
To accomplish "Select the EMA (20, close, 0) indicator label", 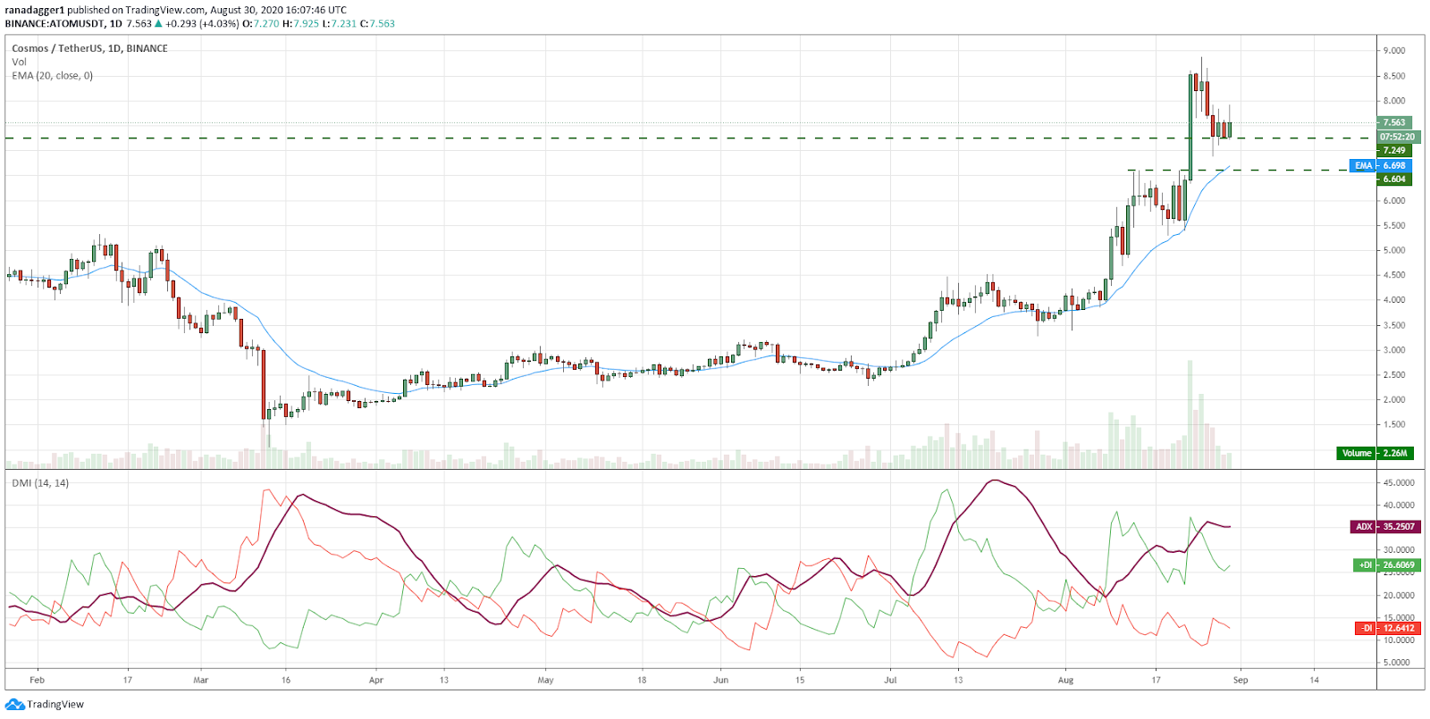I will (52, 76).
